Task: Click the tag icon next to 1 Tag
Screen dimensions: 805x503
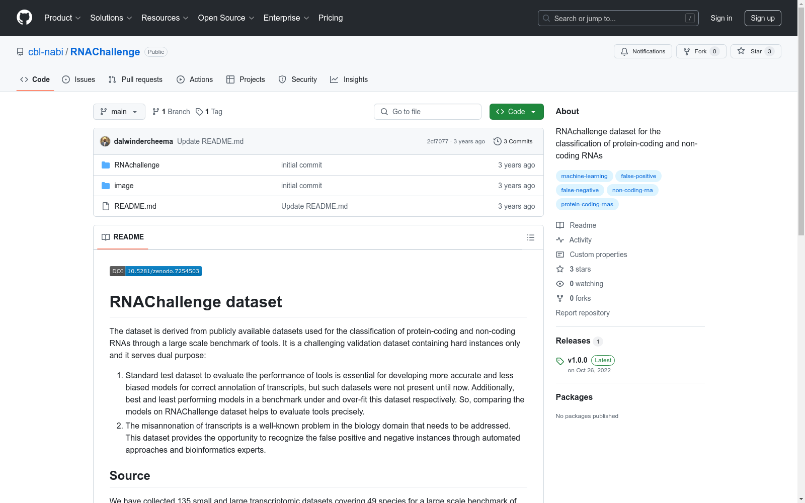Action: tap(199, 112)
